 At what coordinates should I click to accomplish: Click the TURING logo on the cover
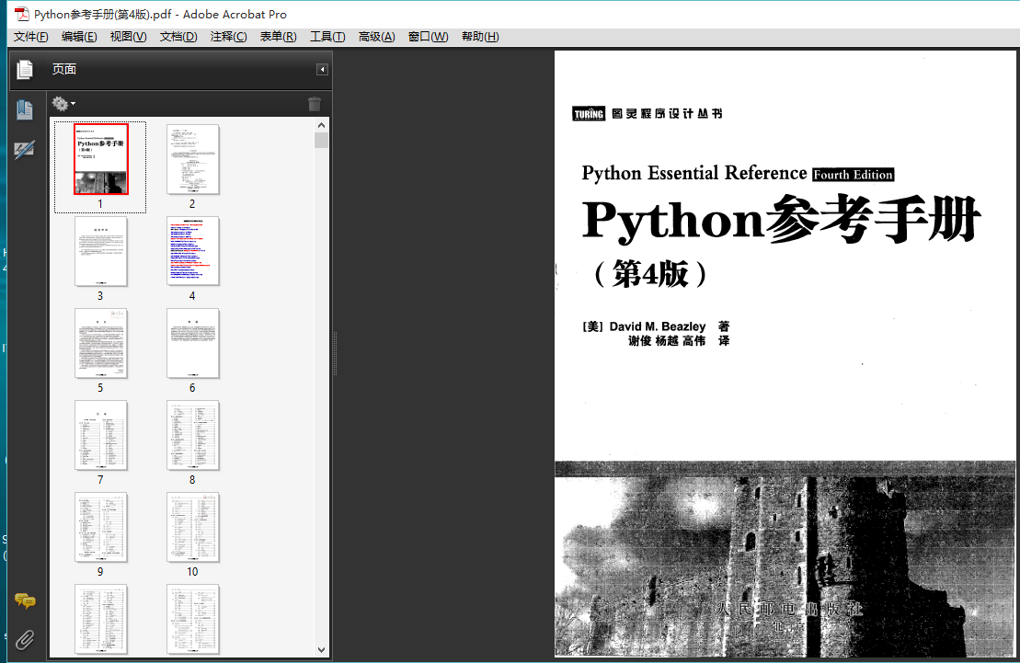coord(589,114)
